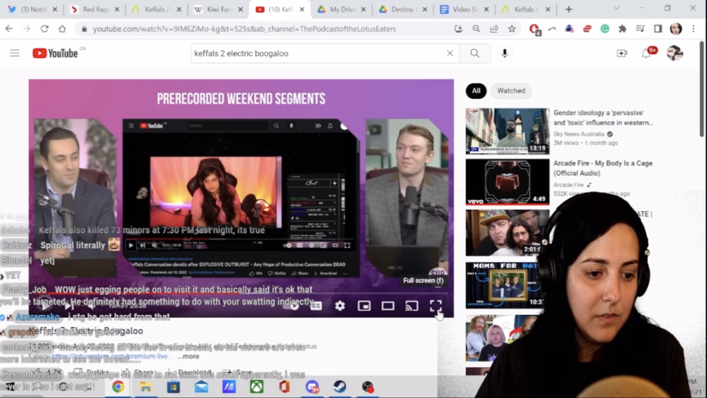Click the Sky News video thumbnail

click(x=507, y=131)
